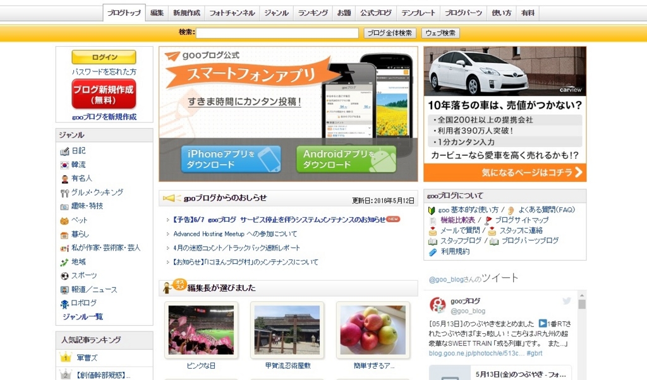The width and height of the screenshot is (647, 380).
Task: Click the 韓流 Korean flag icon
Action: click(x=64, y=165)
